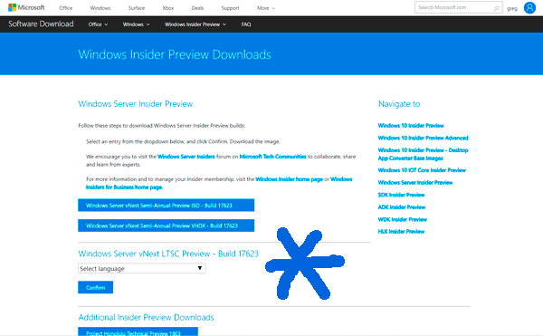Screen dimensions: 543x336
Task: Navigate to WDK Insider Preview
Action: [403, 219]
